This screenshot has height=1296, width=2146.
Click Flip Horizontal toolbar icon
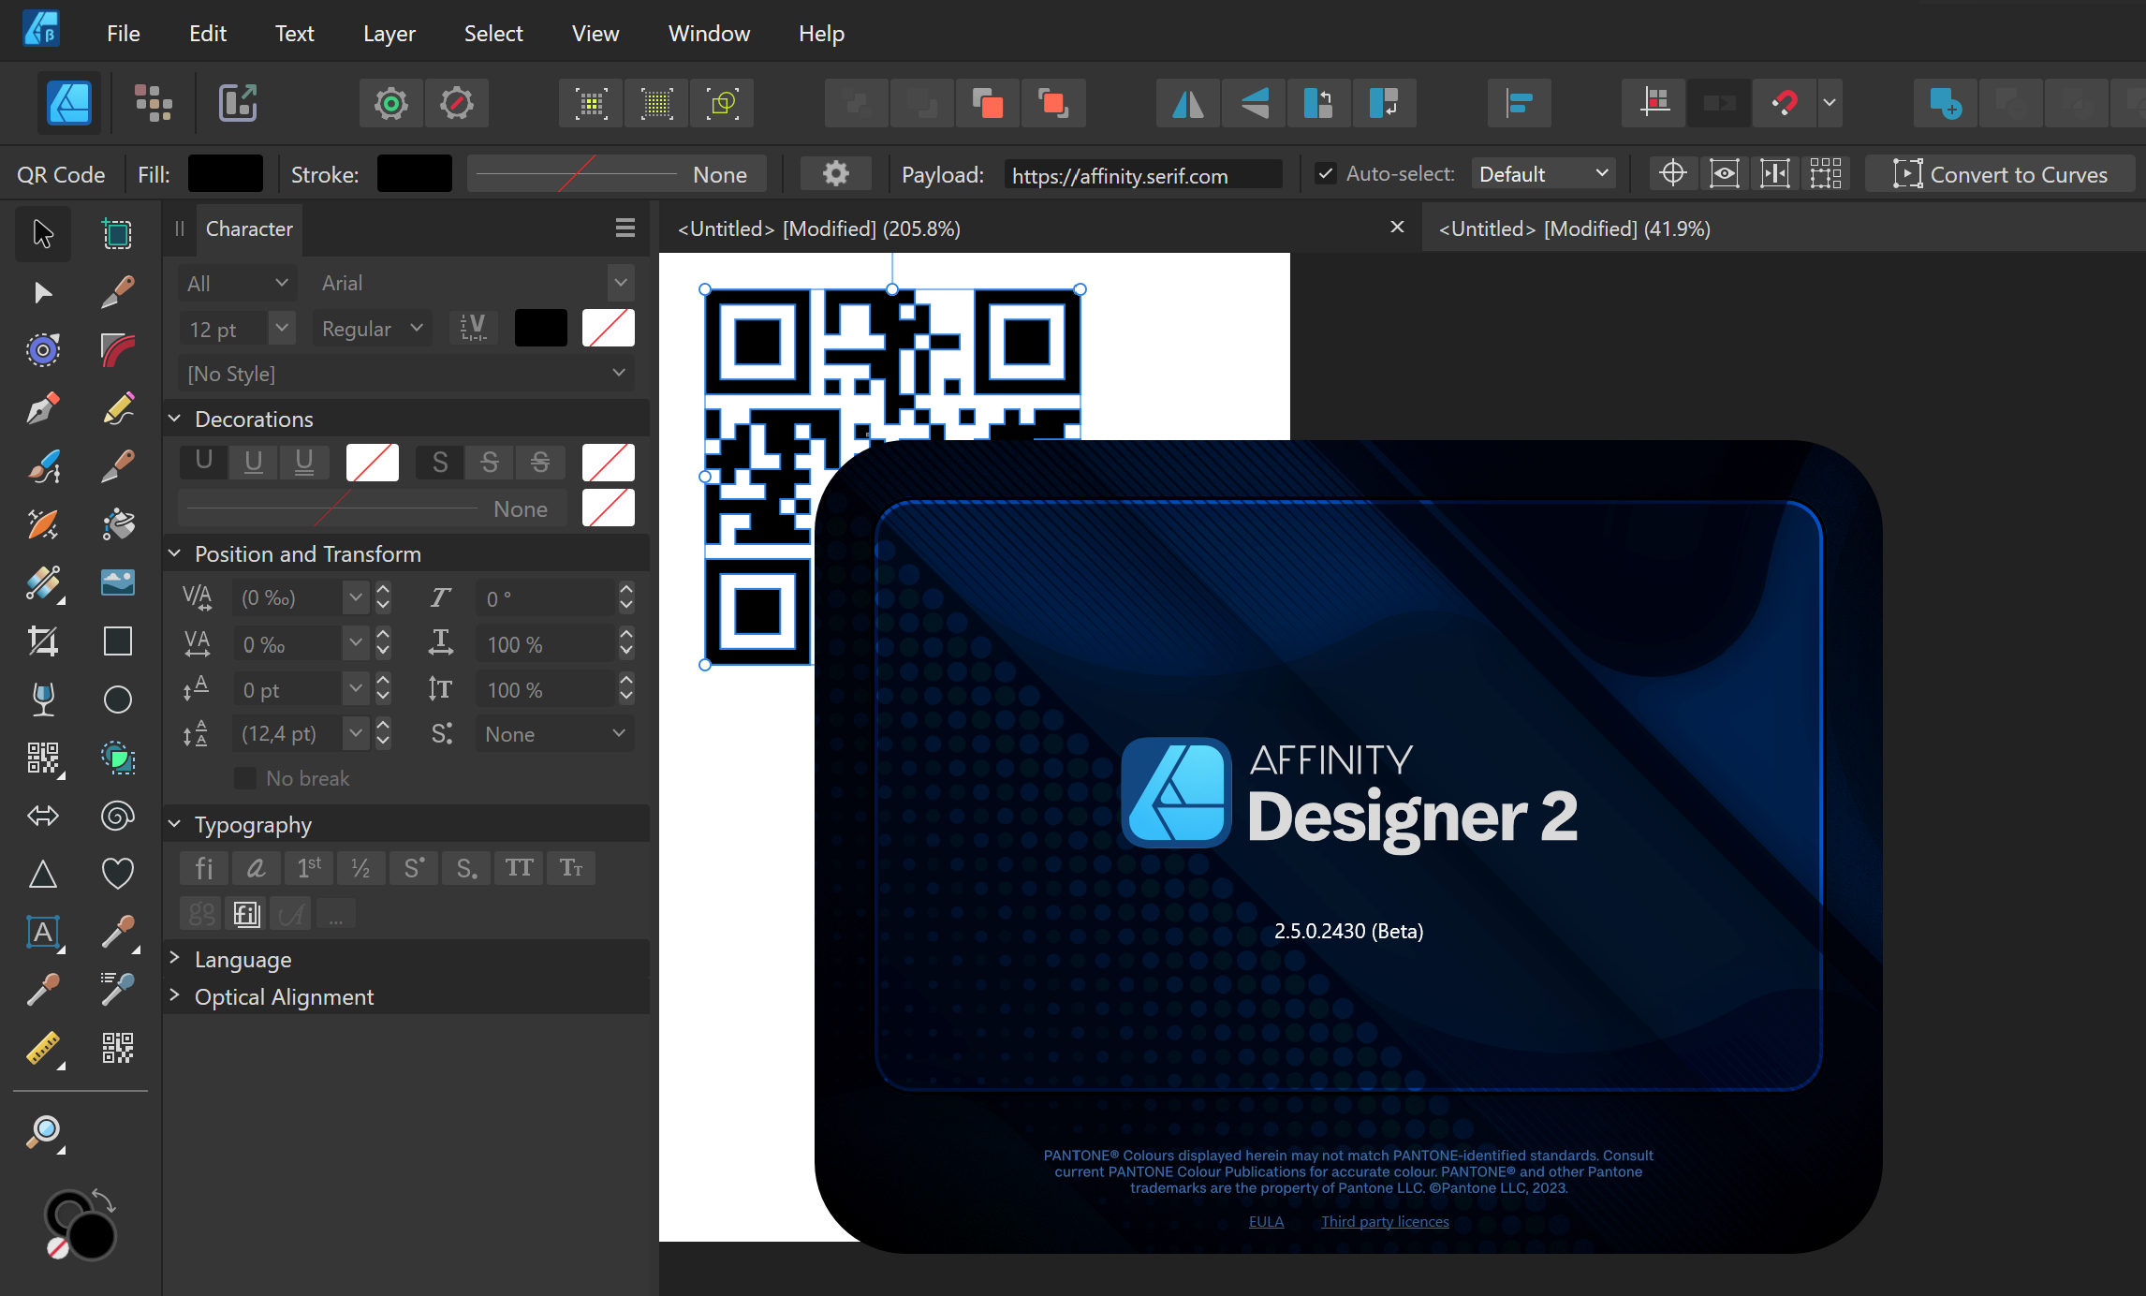pyautogui.click(x=1188, y=103)
